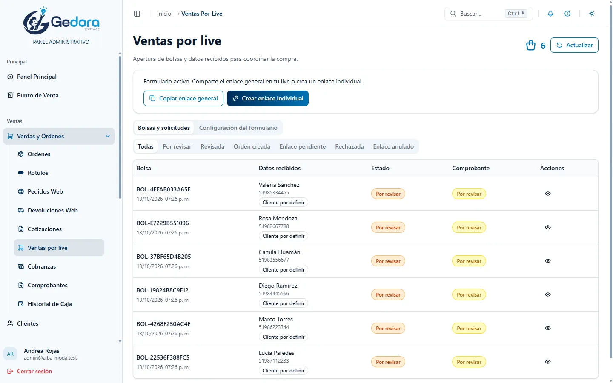The height and width of the screenshot is (383, 613).
Task: View details of bag BOL-E7229B551096
Action: pyautogui.click(x=548, y=227)
